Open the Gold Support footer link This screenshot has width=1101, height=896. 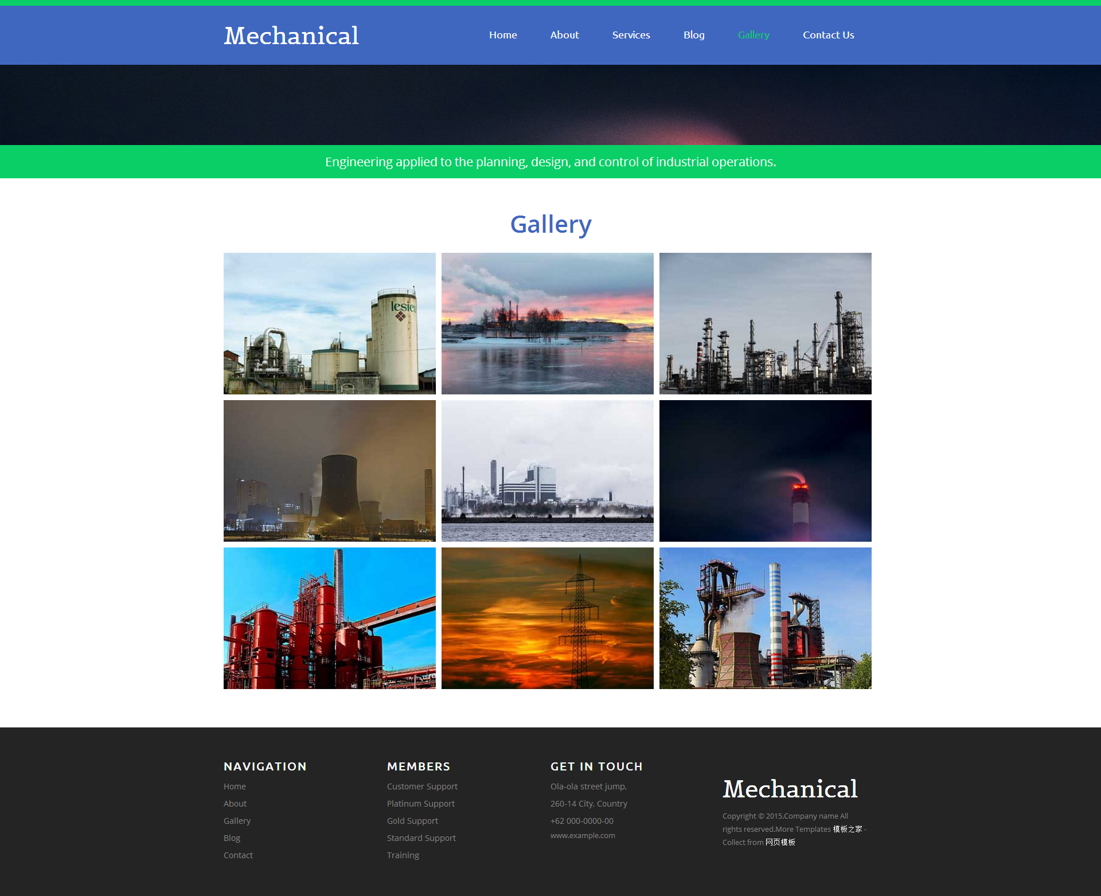(412, 821)
